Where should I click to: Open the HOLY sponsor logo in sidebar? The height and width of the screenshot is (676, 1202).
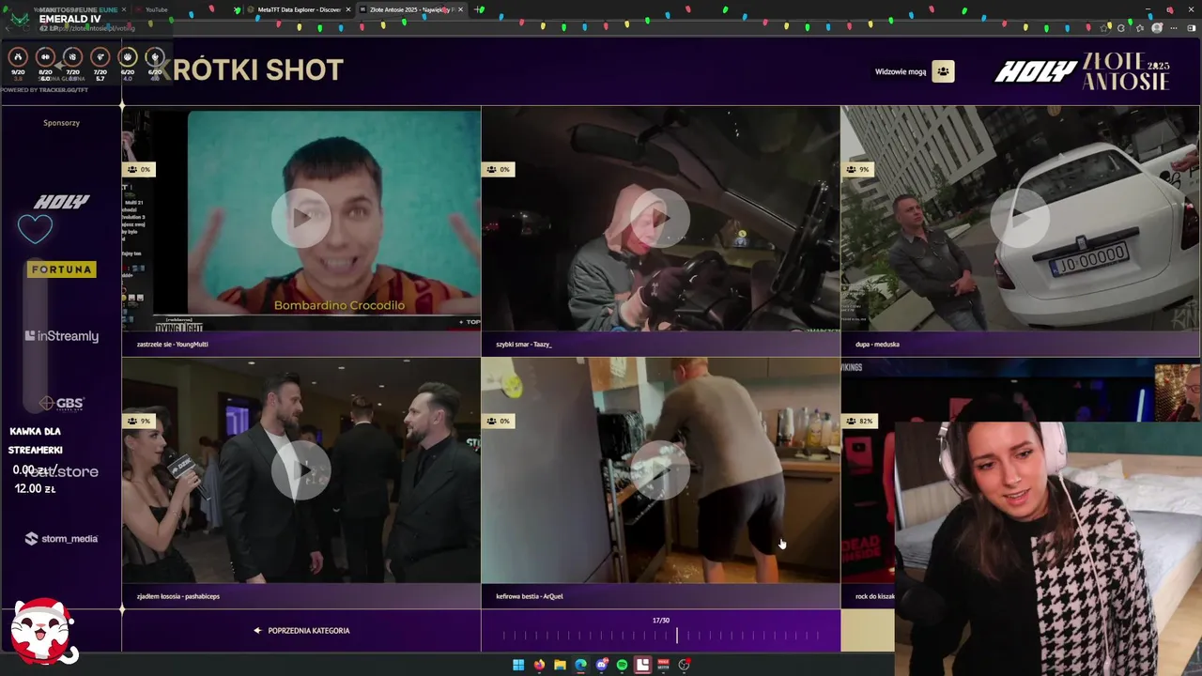(61, 201)
